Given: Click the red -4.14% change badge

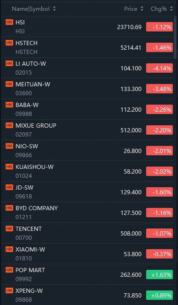Looking at the screenshot, I should (159, 68).
